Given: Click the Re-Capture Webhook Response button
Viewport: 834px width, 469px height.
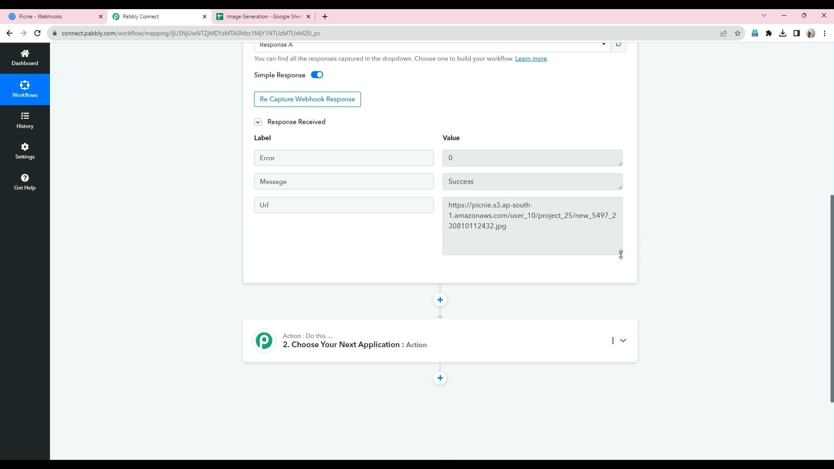Looking at the screenshot, I should point(308,99).
